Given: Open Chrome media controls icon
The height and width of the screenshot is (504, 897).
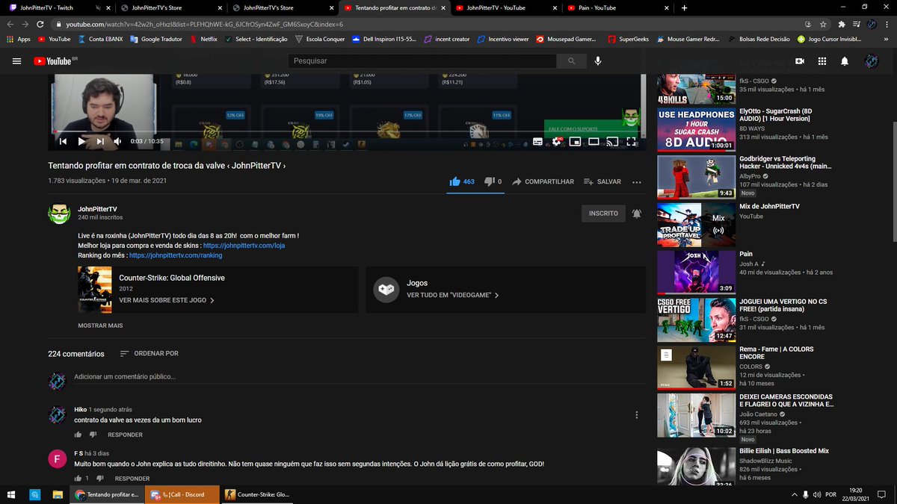Looking at the screenshot, I should tap(857, 24).
